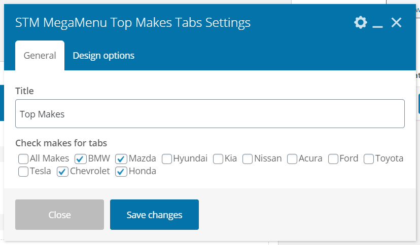Disable the Honda make checkbox
Screen dimensions: 420x245
121,172
